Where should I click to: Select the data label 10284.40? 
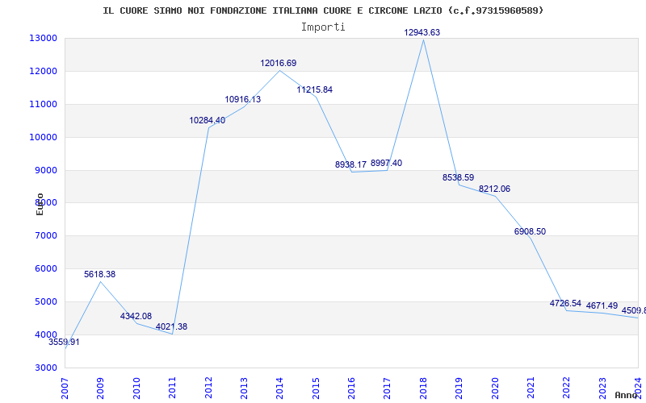pyautogui.click(x=208, y=120)
